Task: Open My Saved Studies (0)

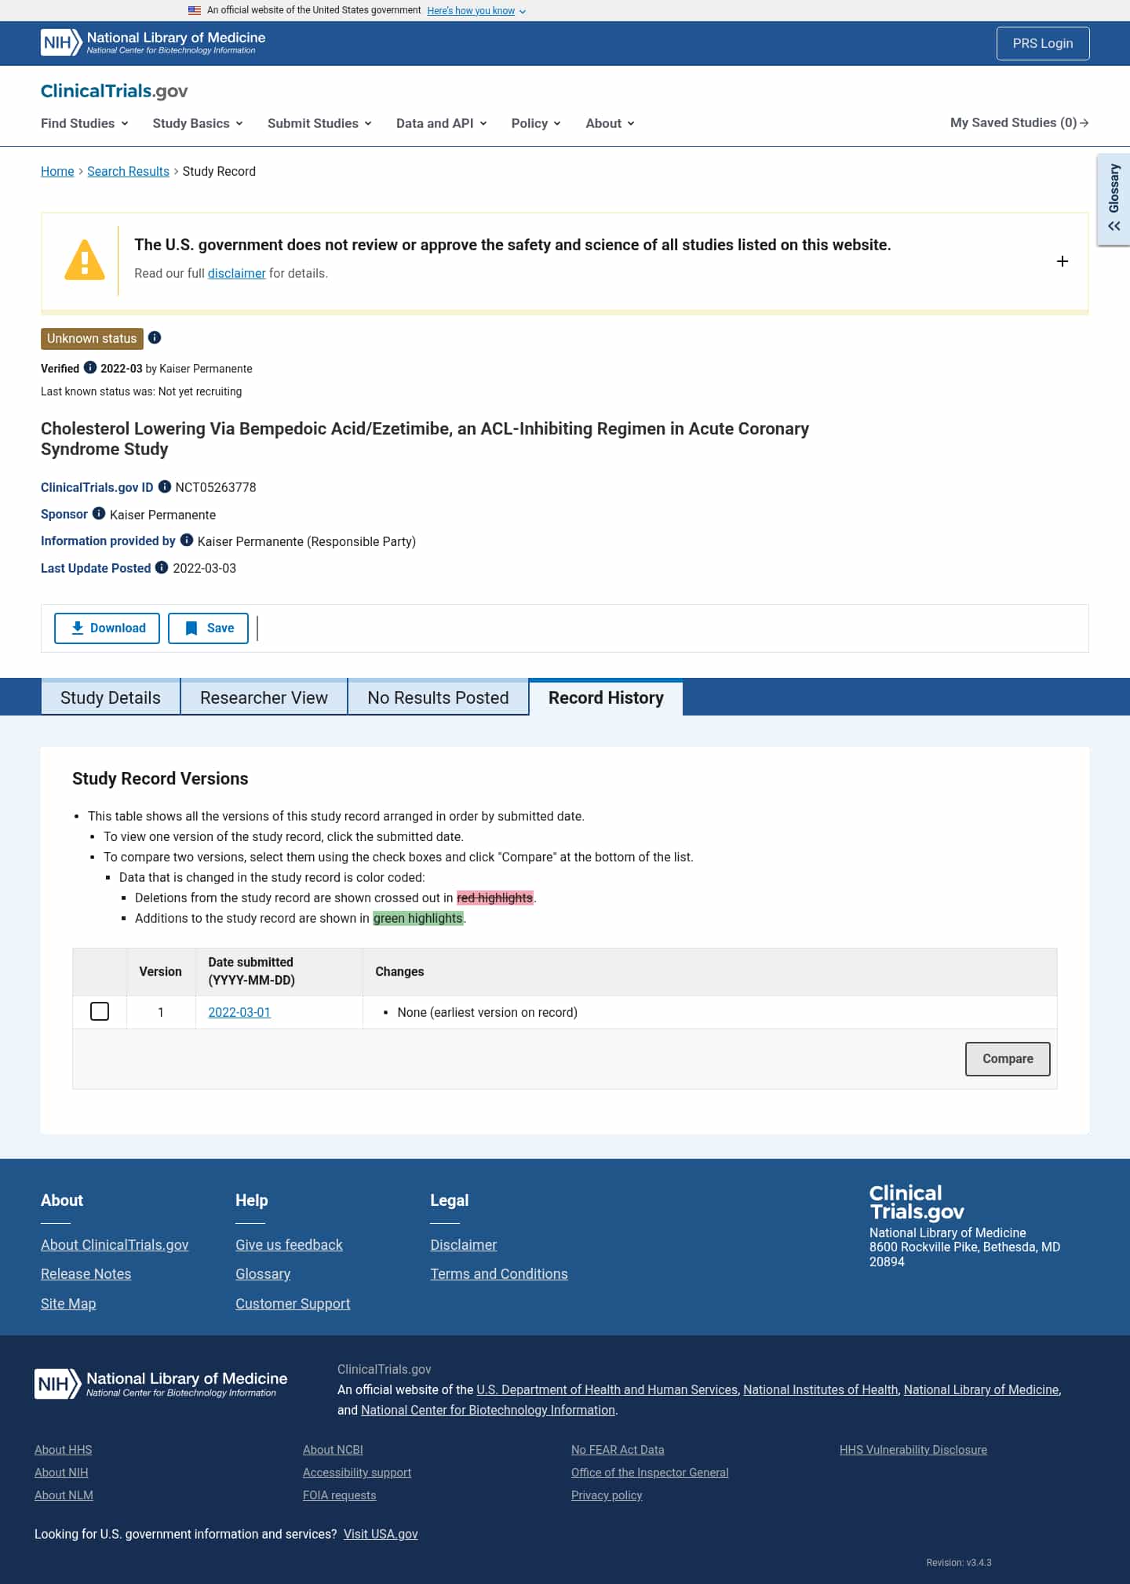Action: [1019, 122]
